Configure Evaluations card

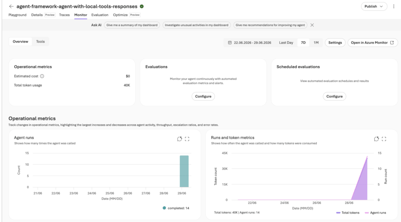[203, 96]
